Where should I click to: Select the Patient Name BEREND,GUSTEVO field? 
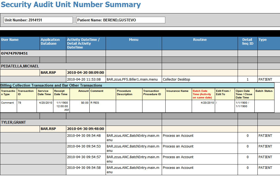[120, 20]
